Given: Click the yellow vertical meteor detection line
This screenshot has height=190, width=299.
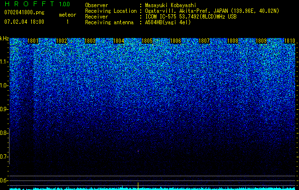Looking at the screenshot, I should 138,186.
